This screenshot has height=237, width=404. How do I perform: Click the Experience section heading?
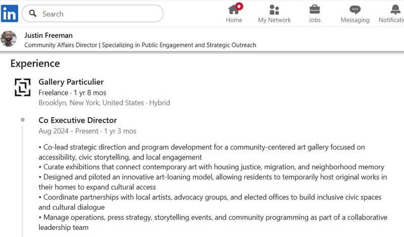[35, 64]
